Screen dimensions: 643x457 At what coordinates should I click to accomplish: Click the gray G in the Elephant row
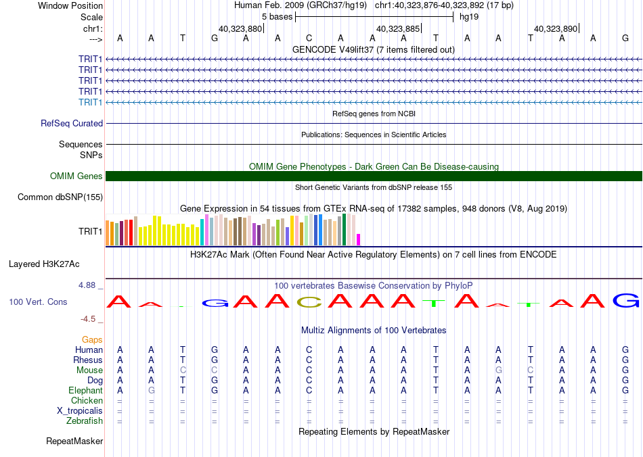click(152, 390)
